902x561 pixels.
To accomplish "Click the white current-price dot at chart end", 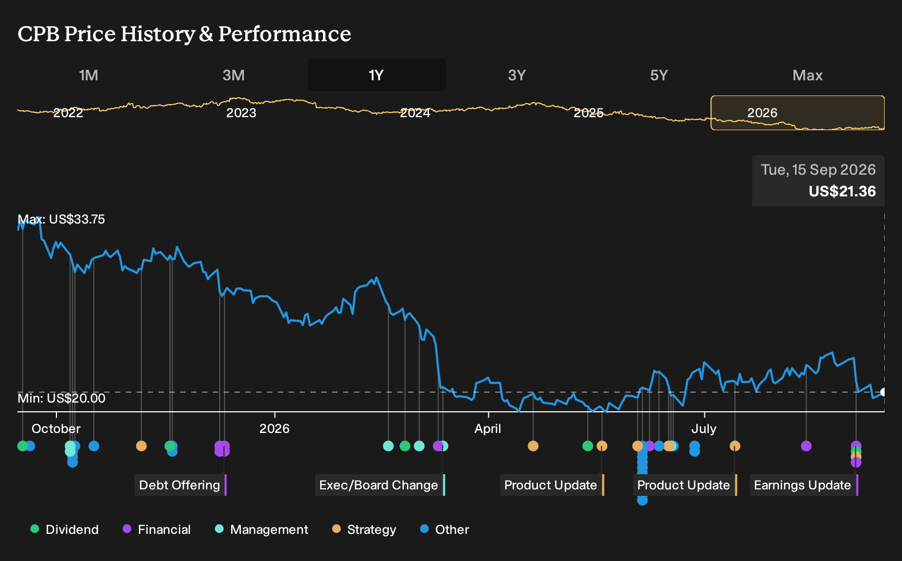I will coord(884,392).
